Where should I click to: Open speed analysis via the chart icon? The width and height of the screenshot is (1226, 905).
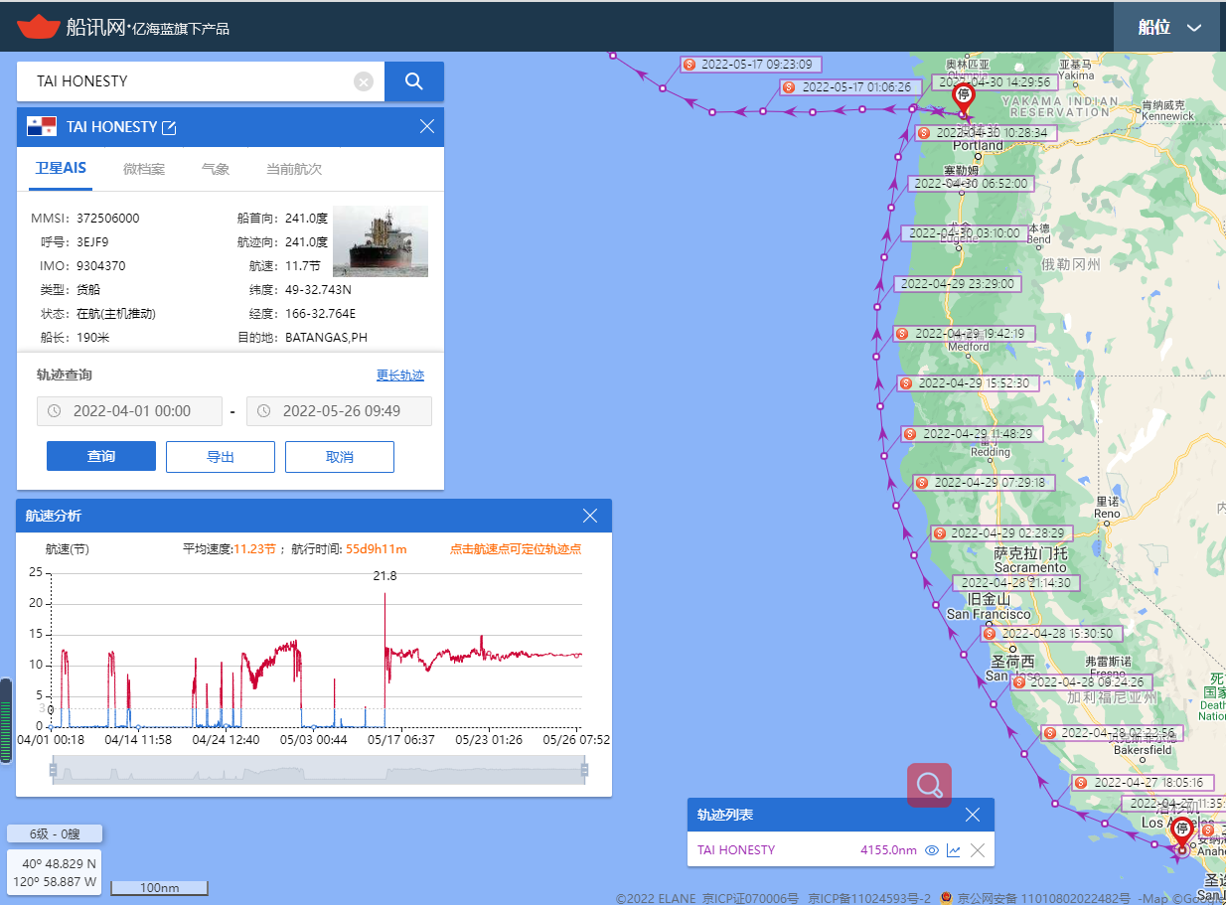point(954,850)
